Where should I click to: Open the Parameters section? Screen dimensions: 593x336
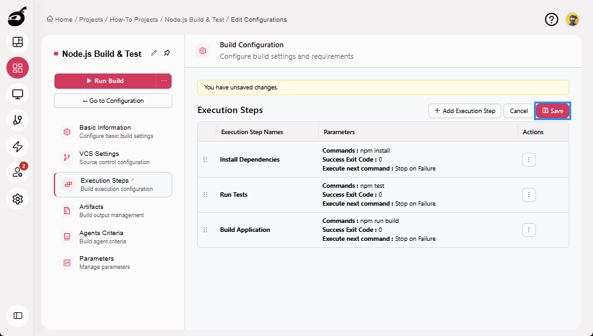pos(113,263)
